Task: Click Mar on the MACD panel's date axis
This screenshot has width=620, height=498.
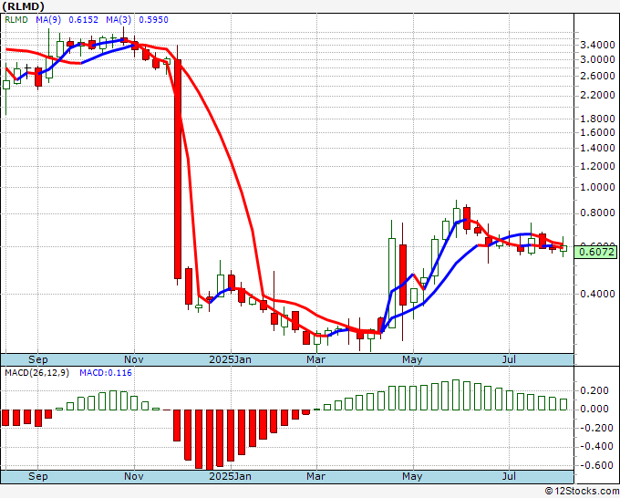Action: click(315, 476)
